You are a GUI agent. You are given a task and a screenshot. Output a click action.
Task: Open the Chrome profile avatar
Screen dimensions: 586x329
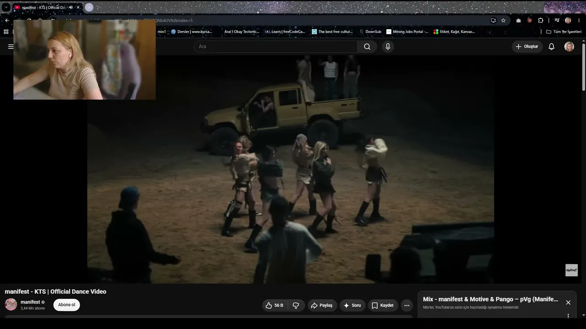point(568,20)
